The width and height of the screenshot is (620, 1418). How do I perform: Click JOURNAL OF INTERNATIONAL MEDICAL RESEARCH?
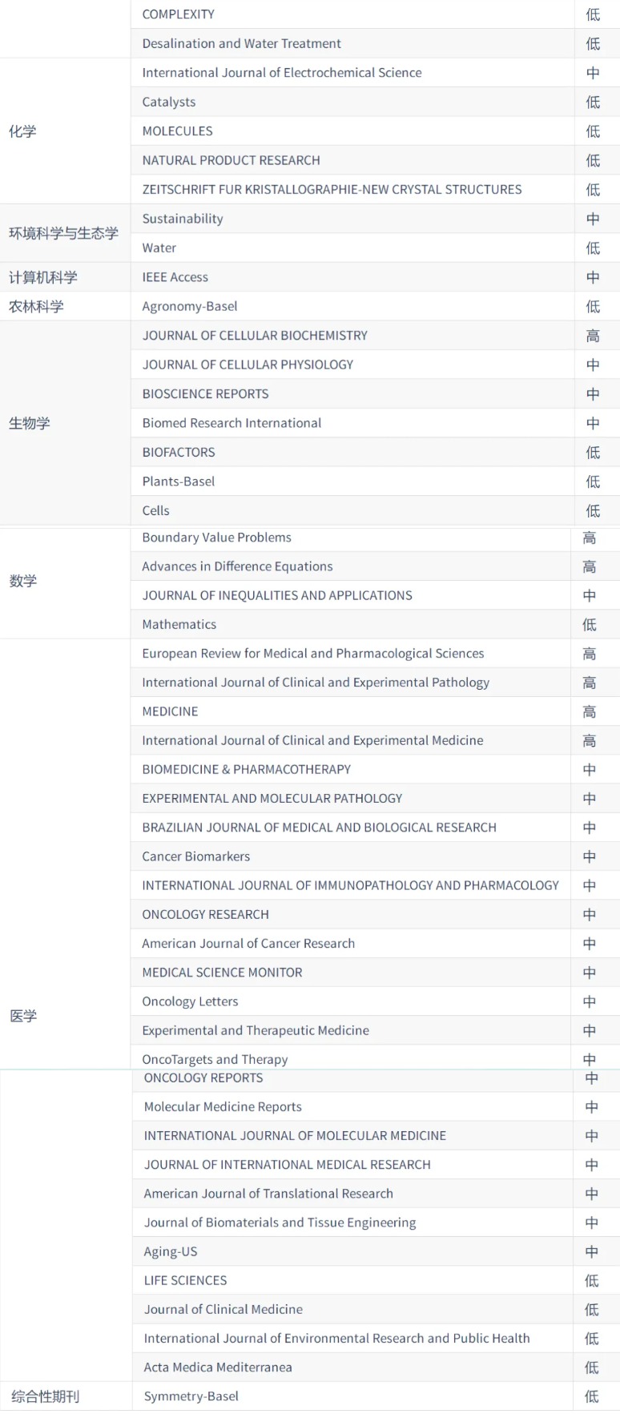click(x=287, y=1165)
